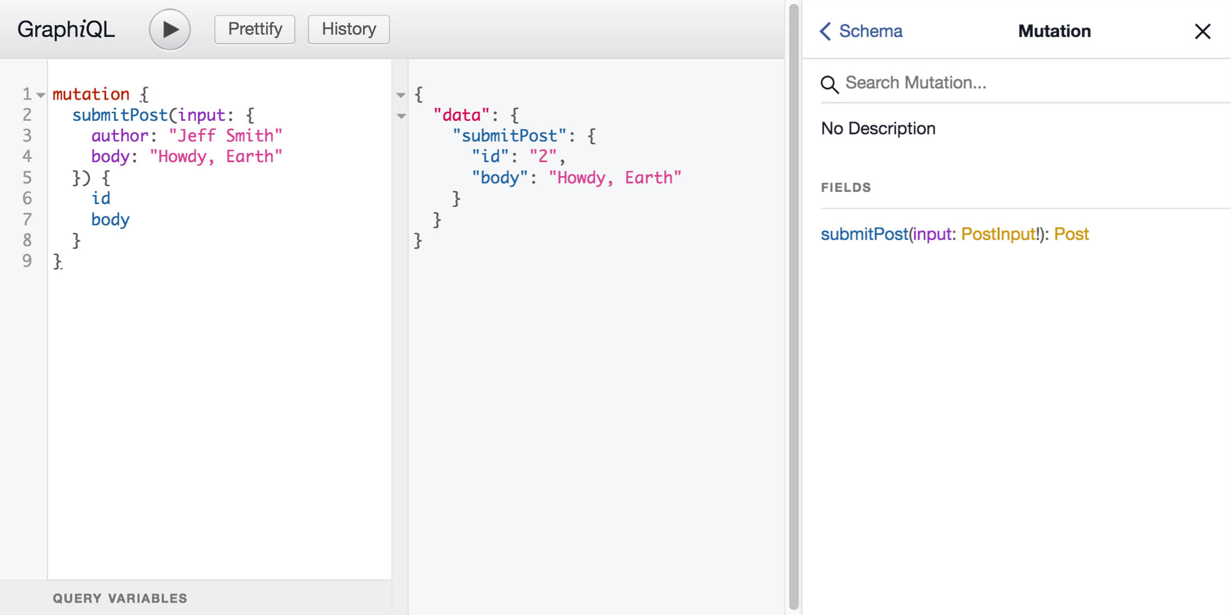Viewport: 1231px width, 615px height.
Task: Go back to Schema docs
Action: pyautogui.click(x=870, y=31)
